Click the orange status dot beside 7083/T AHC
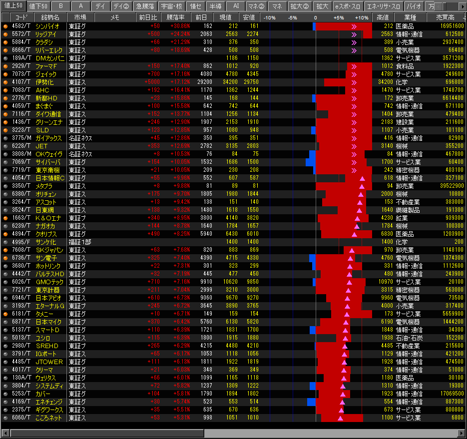 point(5,90)
